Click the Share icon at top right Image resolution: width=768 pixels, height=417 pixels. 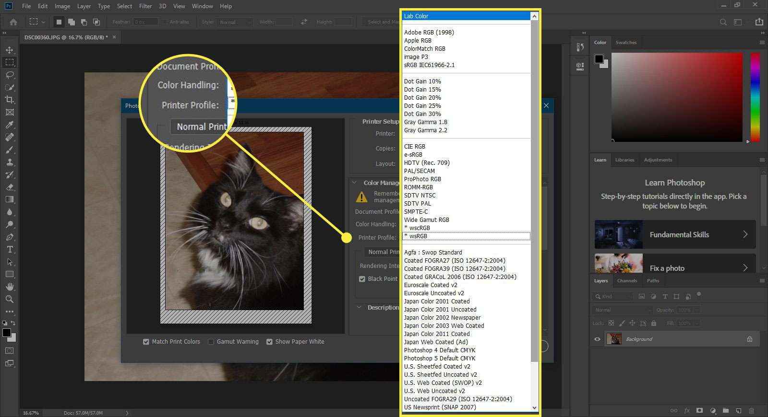tap(759, 22)
